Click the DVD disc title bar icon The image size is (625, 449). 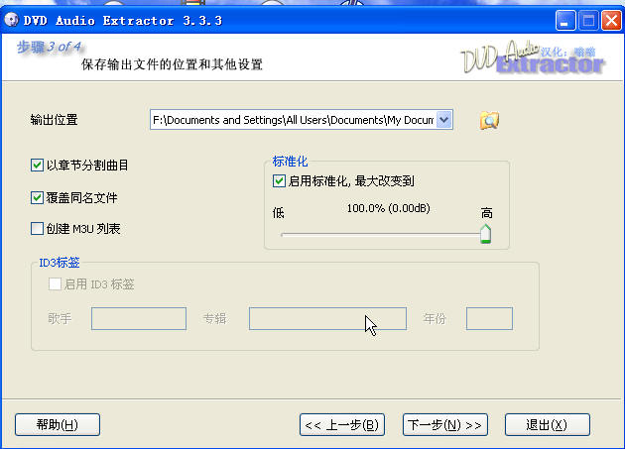pos(11,19)
